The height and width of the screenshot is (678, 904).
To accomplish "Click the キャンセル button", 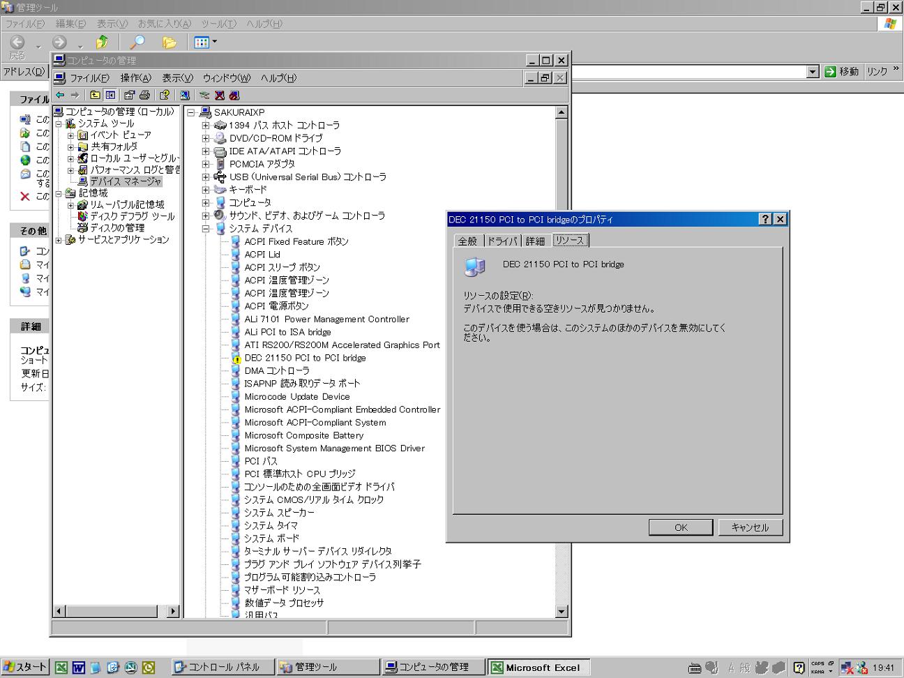I will click(x=750, y=527).
